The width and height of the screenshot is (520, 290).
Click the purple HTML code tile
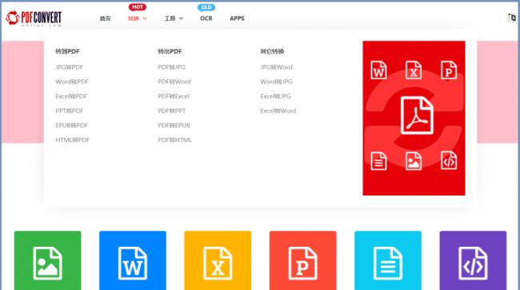pyautogui.click(x=473, y=260)
